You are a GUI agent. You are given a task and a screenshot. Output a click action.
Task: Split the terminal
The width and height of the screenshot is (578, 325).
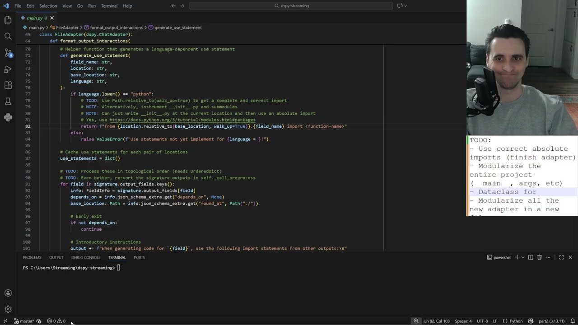[x=531, y=257]
